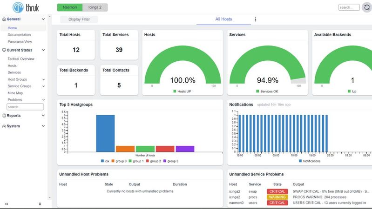The image size is (372, 209).
Task: Click the refresh icon in top bar
Action: click(x=366, y=7)
